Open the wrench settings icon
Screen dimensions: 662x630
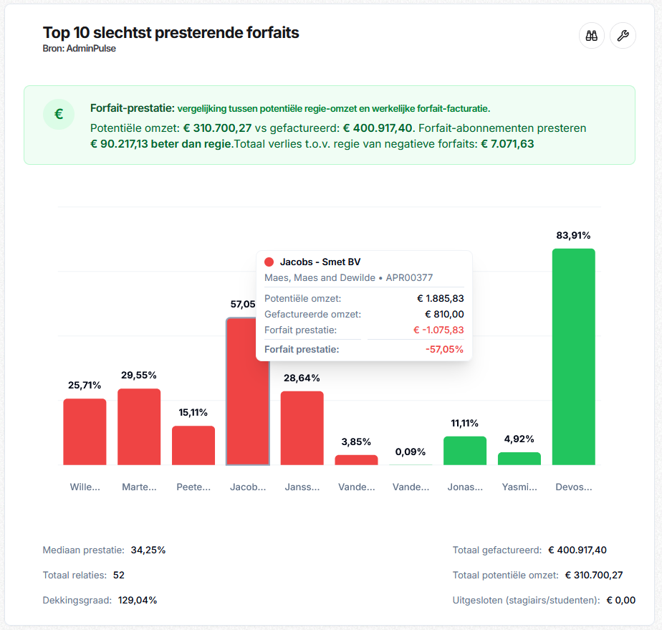coord(623,35)
